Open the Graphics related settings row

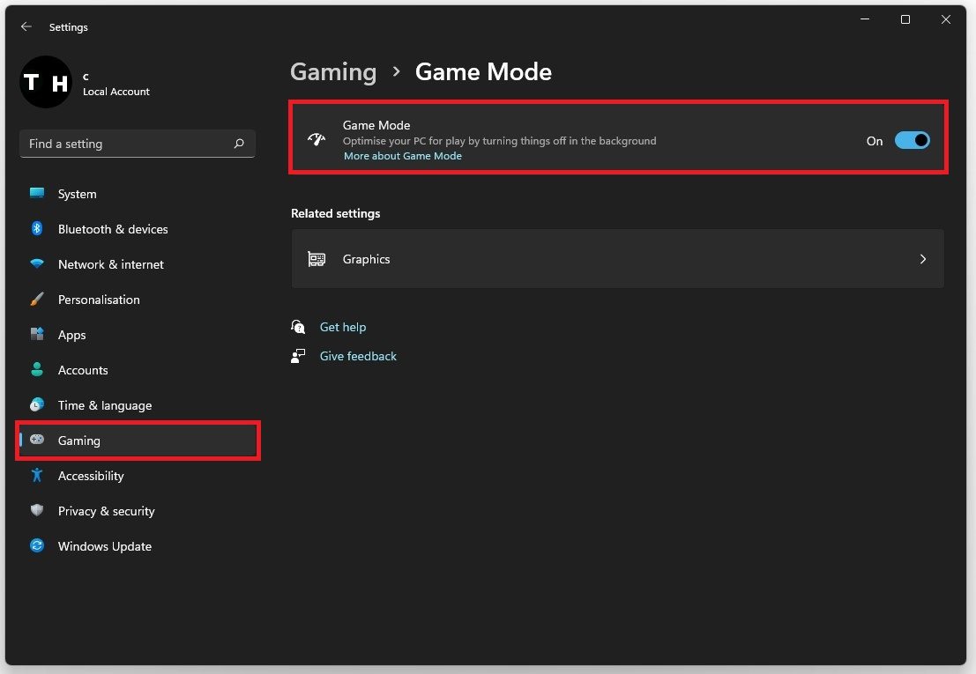pos(617,259)
